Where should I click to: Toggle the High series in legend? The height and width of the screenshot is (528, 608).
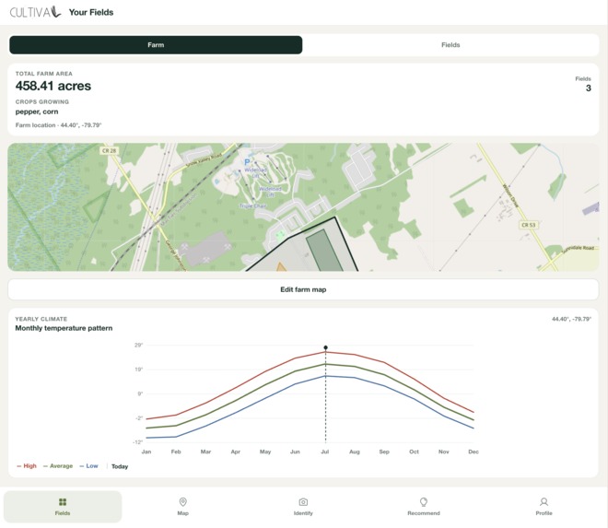click(x=27, y=466)
